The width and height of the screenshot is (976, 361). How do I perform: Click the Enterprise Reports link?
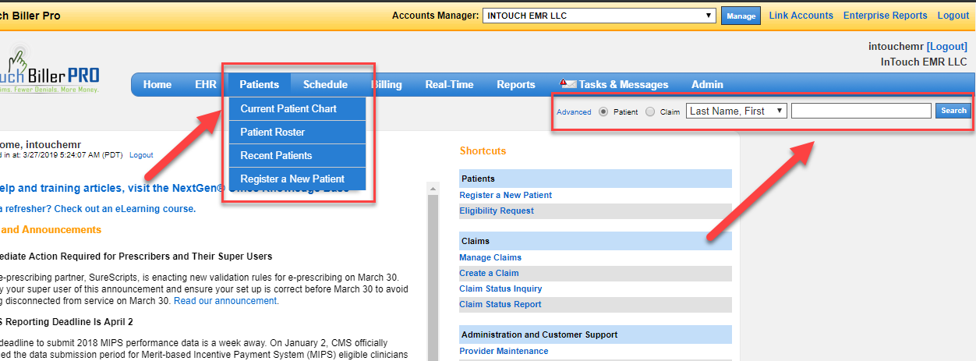click(885, 16)
